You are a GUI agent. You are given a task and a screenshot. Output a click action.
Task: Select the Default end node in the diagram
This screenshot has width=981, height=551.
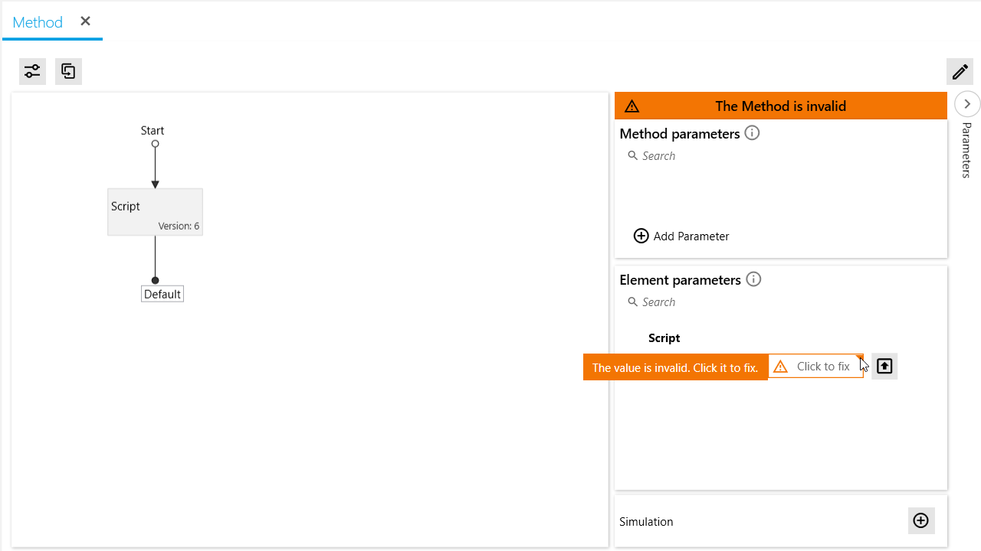coord(162,294)
